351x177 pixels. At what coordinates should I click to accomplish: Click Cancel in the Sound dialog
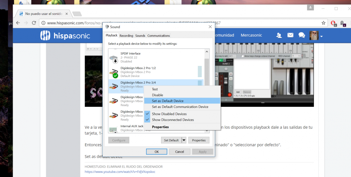[x=180, y=152]
